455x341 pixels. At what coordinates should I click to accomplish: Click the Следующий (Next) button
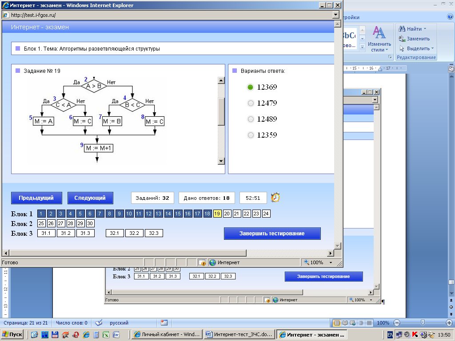(x=90, y=198)
